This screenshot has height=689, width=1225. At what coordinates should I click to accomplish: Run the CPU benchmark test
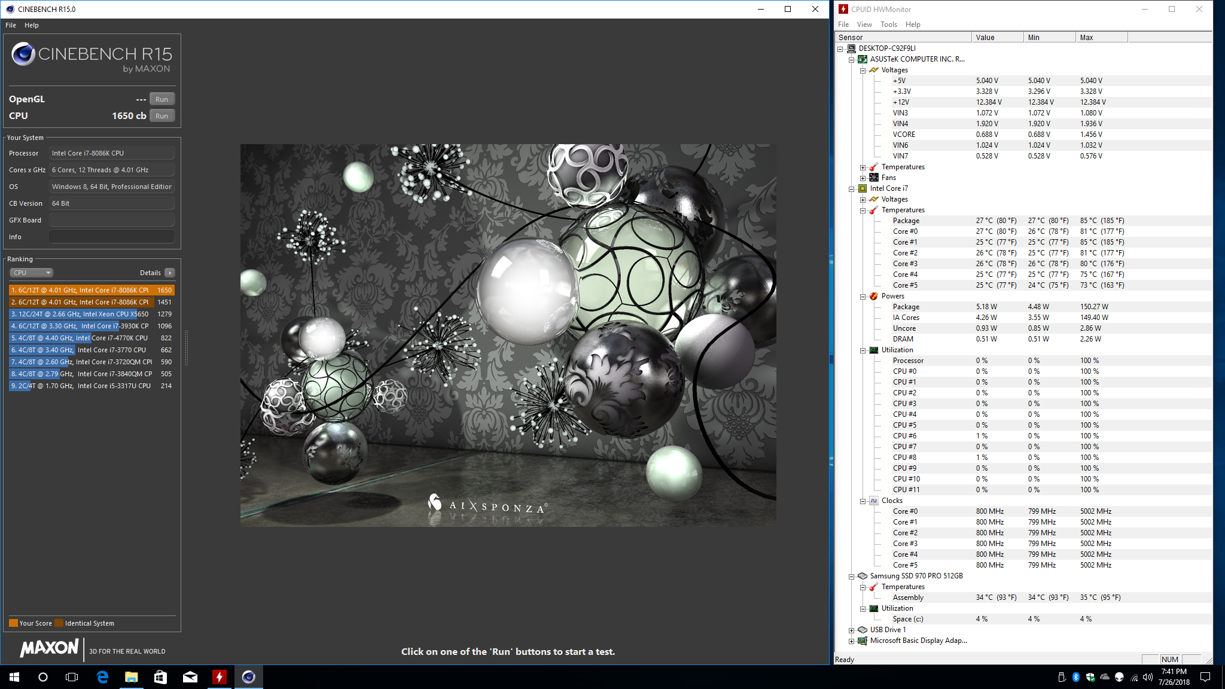161,116
